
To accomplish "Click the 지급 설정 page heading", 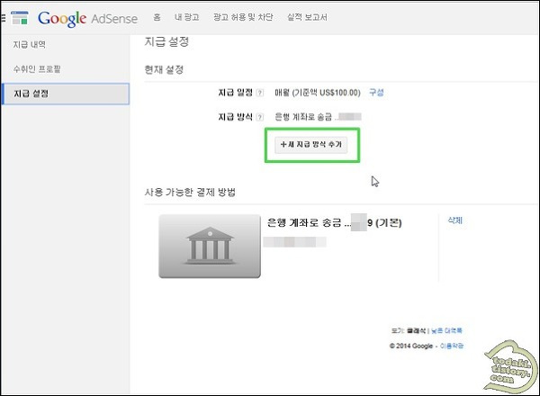I will (x=166, y=42).
